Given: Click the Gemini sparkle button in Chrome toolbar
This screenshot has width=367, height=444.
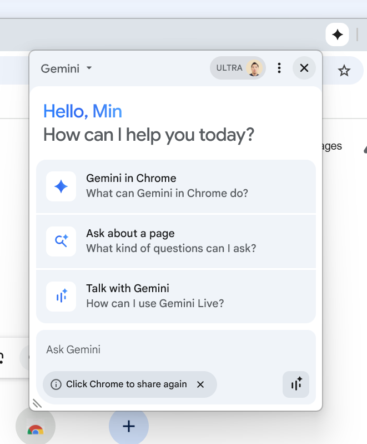Looking at the screenshot, I should coord(337,34).
